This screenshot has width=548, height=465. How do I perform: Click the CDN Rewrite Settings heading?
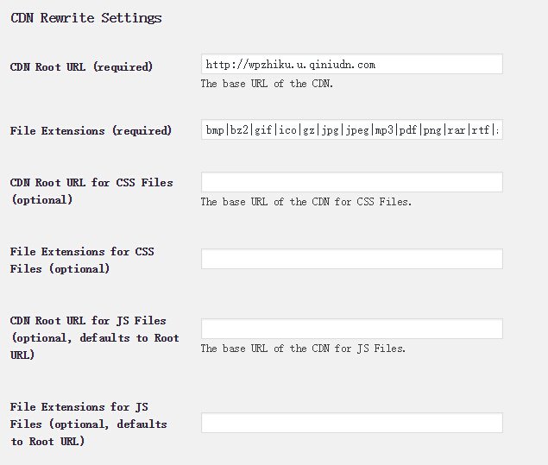tap(85, 17)
